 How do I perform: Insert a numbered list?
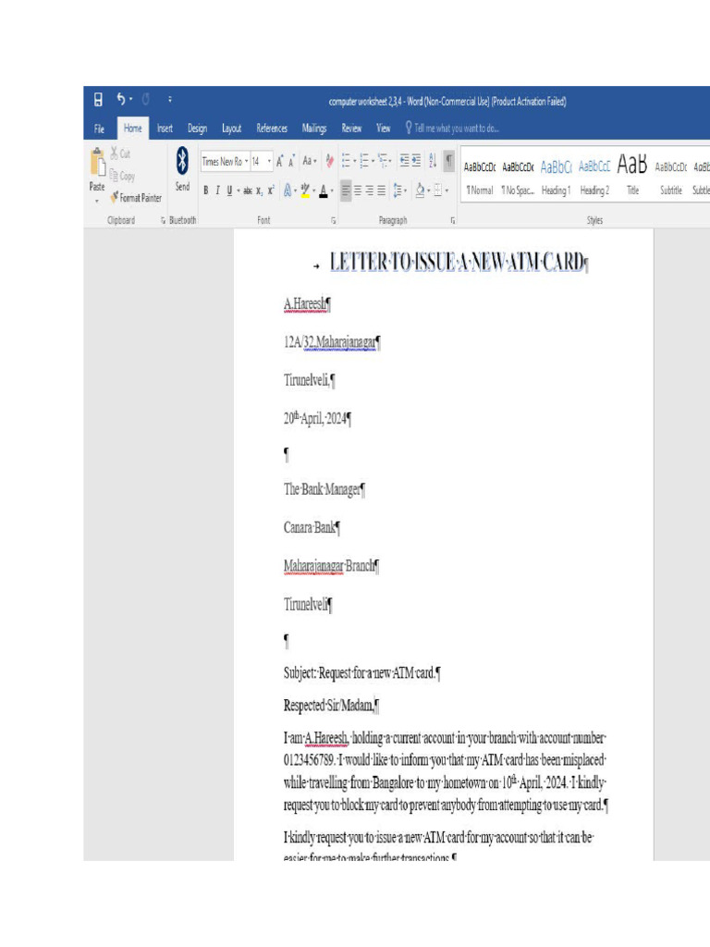(364, 161)
